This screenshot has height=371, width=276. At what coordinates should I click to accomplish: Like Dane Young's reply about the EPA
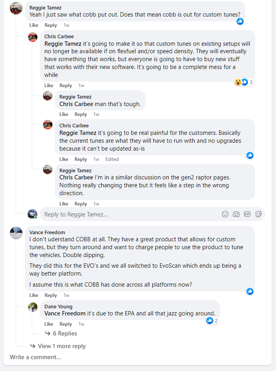click(x=49, y=324)
